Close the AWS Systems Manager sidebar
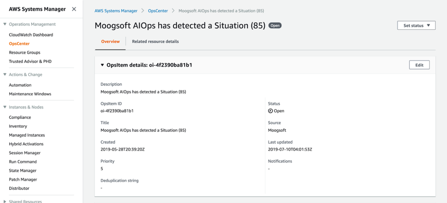The height and width of the screenshot is (203, 447). (x=74, y=9)
